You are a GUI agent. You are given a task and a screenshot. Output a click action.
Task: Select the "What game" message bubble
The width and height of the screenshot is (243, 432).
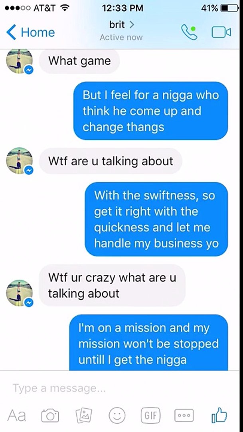click(79, 61)
